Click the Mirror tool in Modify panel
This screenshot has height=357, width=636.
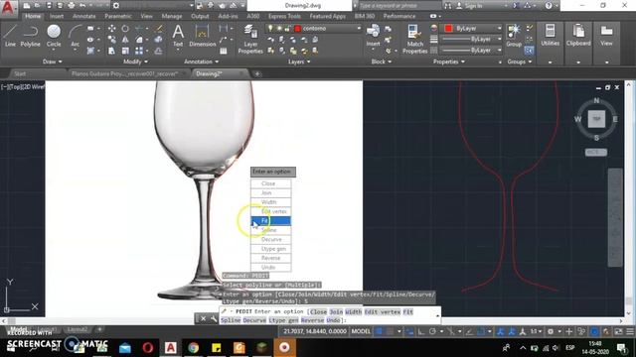point(125,40)
